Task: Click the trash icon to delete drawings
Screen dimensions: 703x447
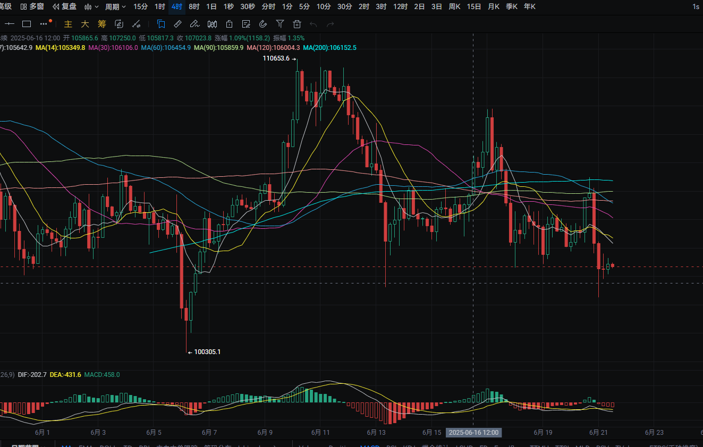Action: click(297, 24)
